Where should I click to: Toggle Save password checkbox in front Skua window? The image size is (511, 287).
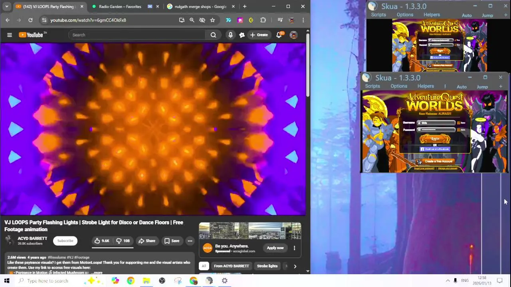pos(458,130)
